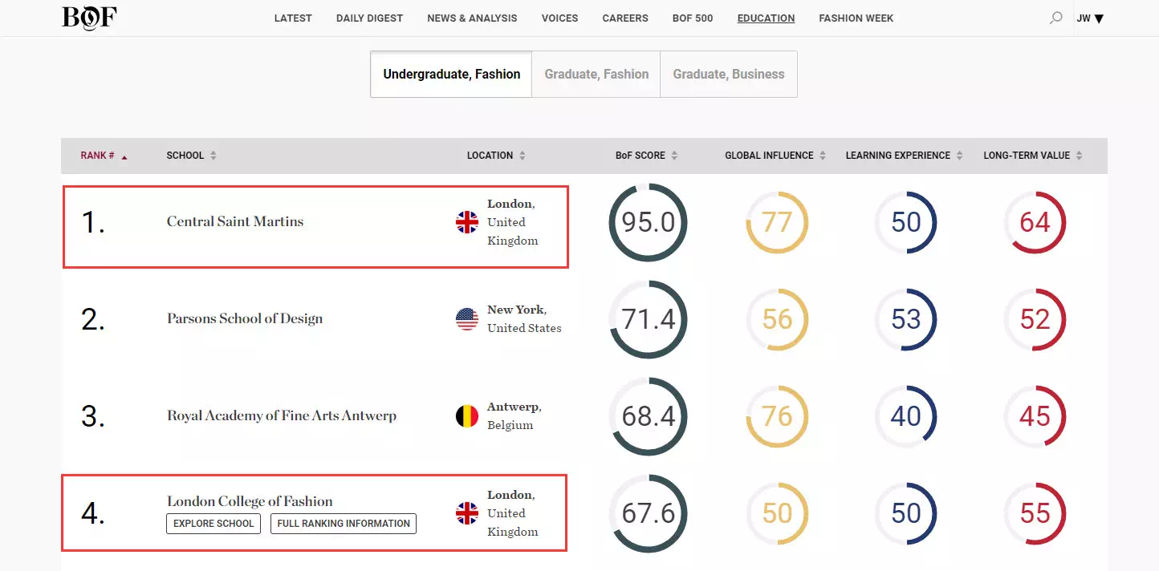Viewport: 1159px width, 571px height.
Task: Sort the table by Location
Action: point(496,156)
